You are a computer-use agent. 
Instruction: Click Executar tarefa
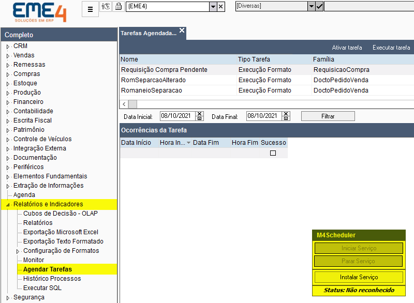click(x=391, y=48)
